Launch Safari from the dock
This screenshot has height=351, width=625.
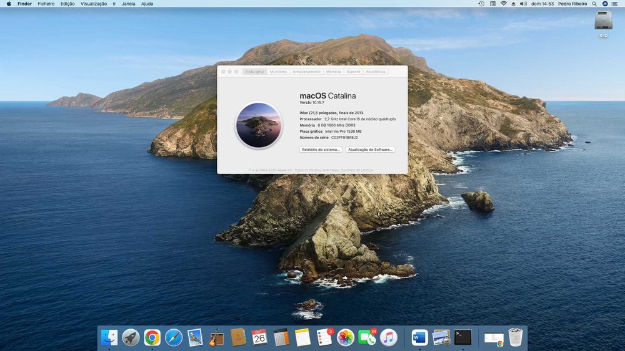pos(174,337)
